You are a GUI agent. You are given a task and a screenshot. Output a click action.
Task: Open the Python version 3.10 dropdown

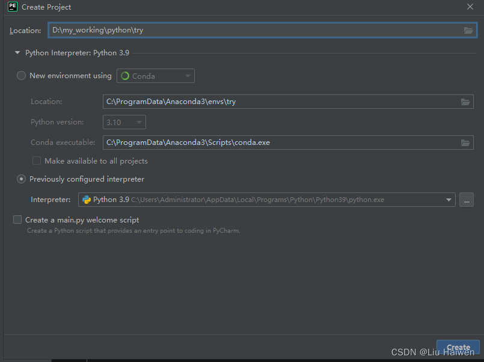click(x=124, y=122)
